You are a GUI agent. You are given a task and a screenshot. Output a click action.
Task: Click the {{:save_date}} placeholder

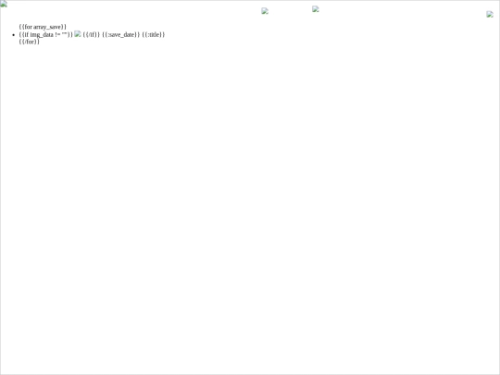tap(121, 34)
